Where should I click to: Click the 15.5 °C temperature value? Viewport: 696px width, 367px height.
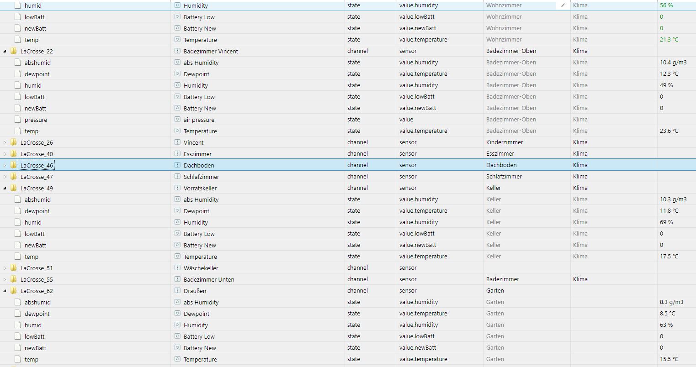(669, 359)
